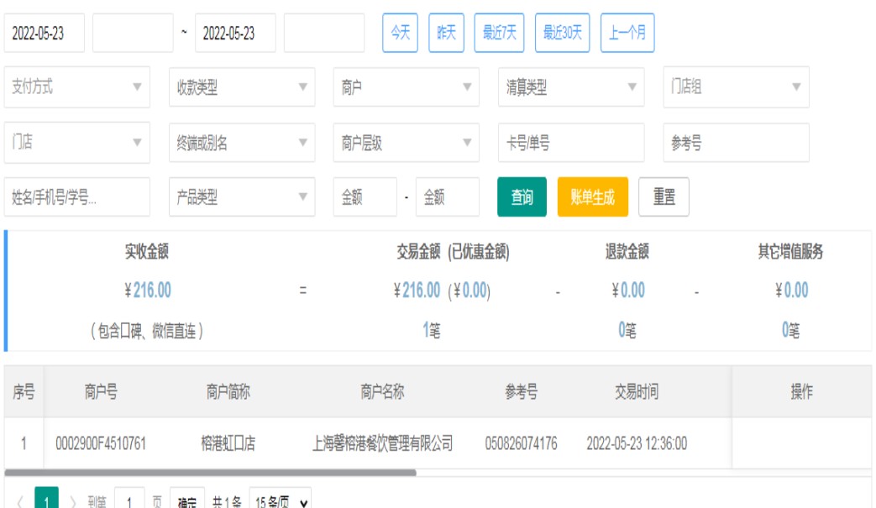Open the 15条/页 page size selector

(x=281, y=501)
